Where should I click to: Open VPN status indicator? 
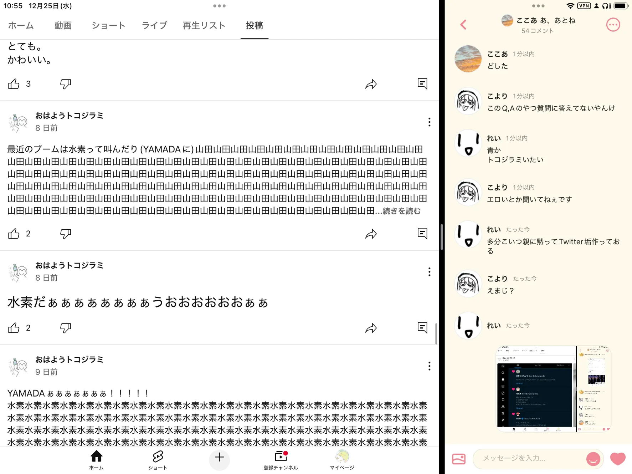(x=584, y=6)
